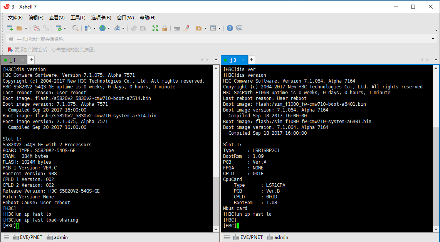The image size is (440, 242).
Task: Expand the Encoding globe dropdown arrow
Action: (109, 29)
